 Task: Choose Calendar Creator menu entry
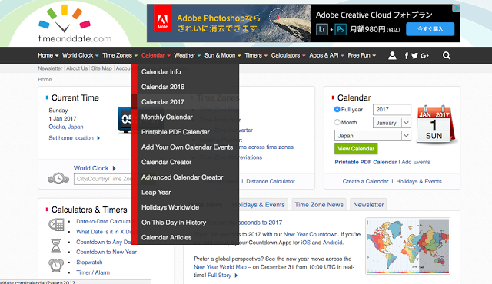185,162
